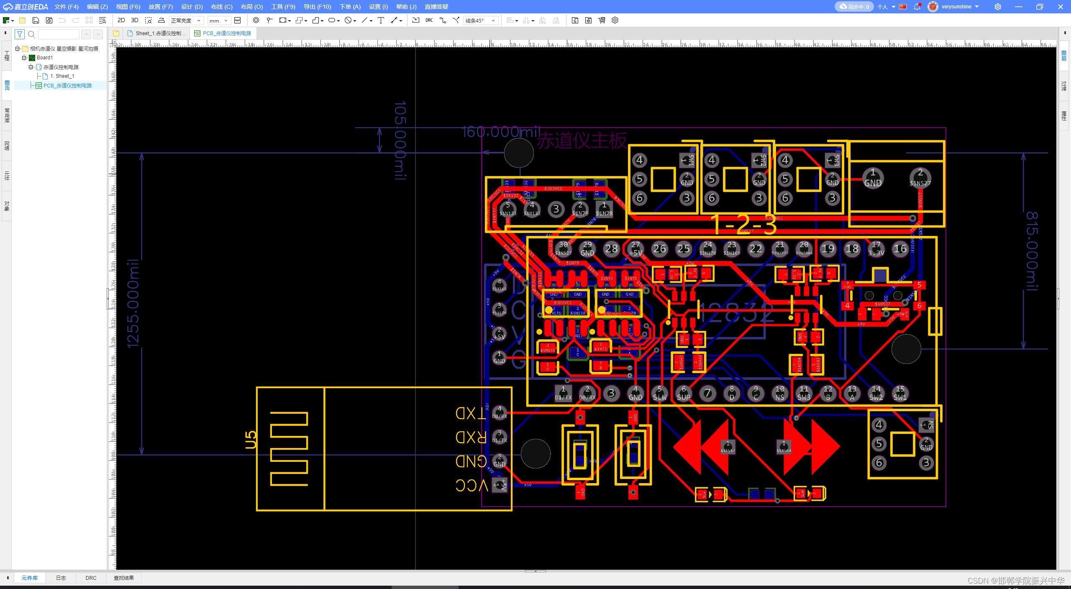This screenshot has height=589, width=1071.
Task: Open the 布线 (C) menu
Action: [221, 7]
